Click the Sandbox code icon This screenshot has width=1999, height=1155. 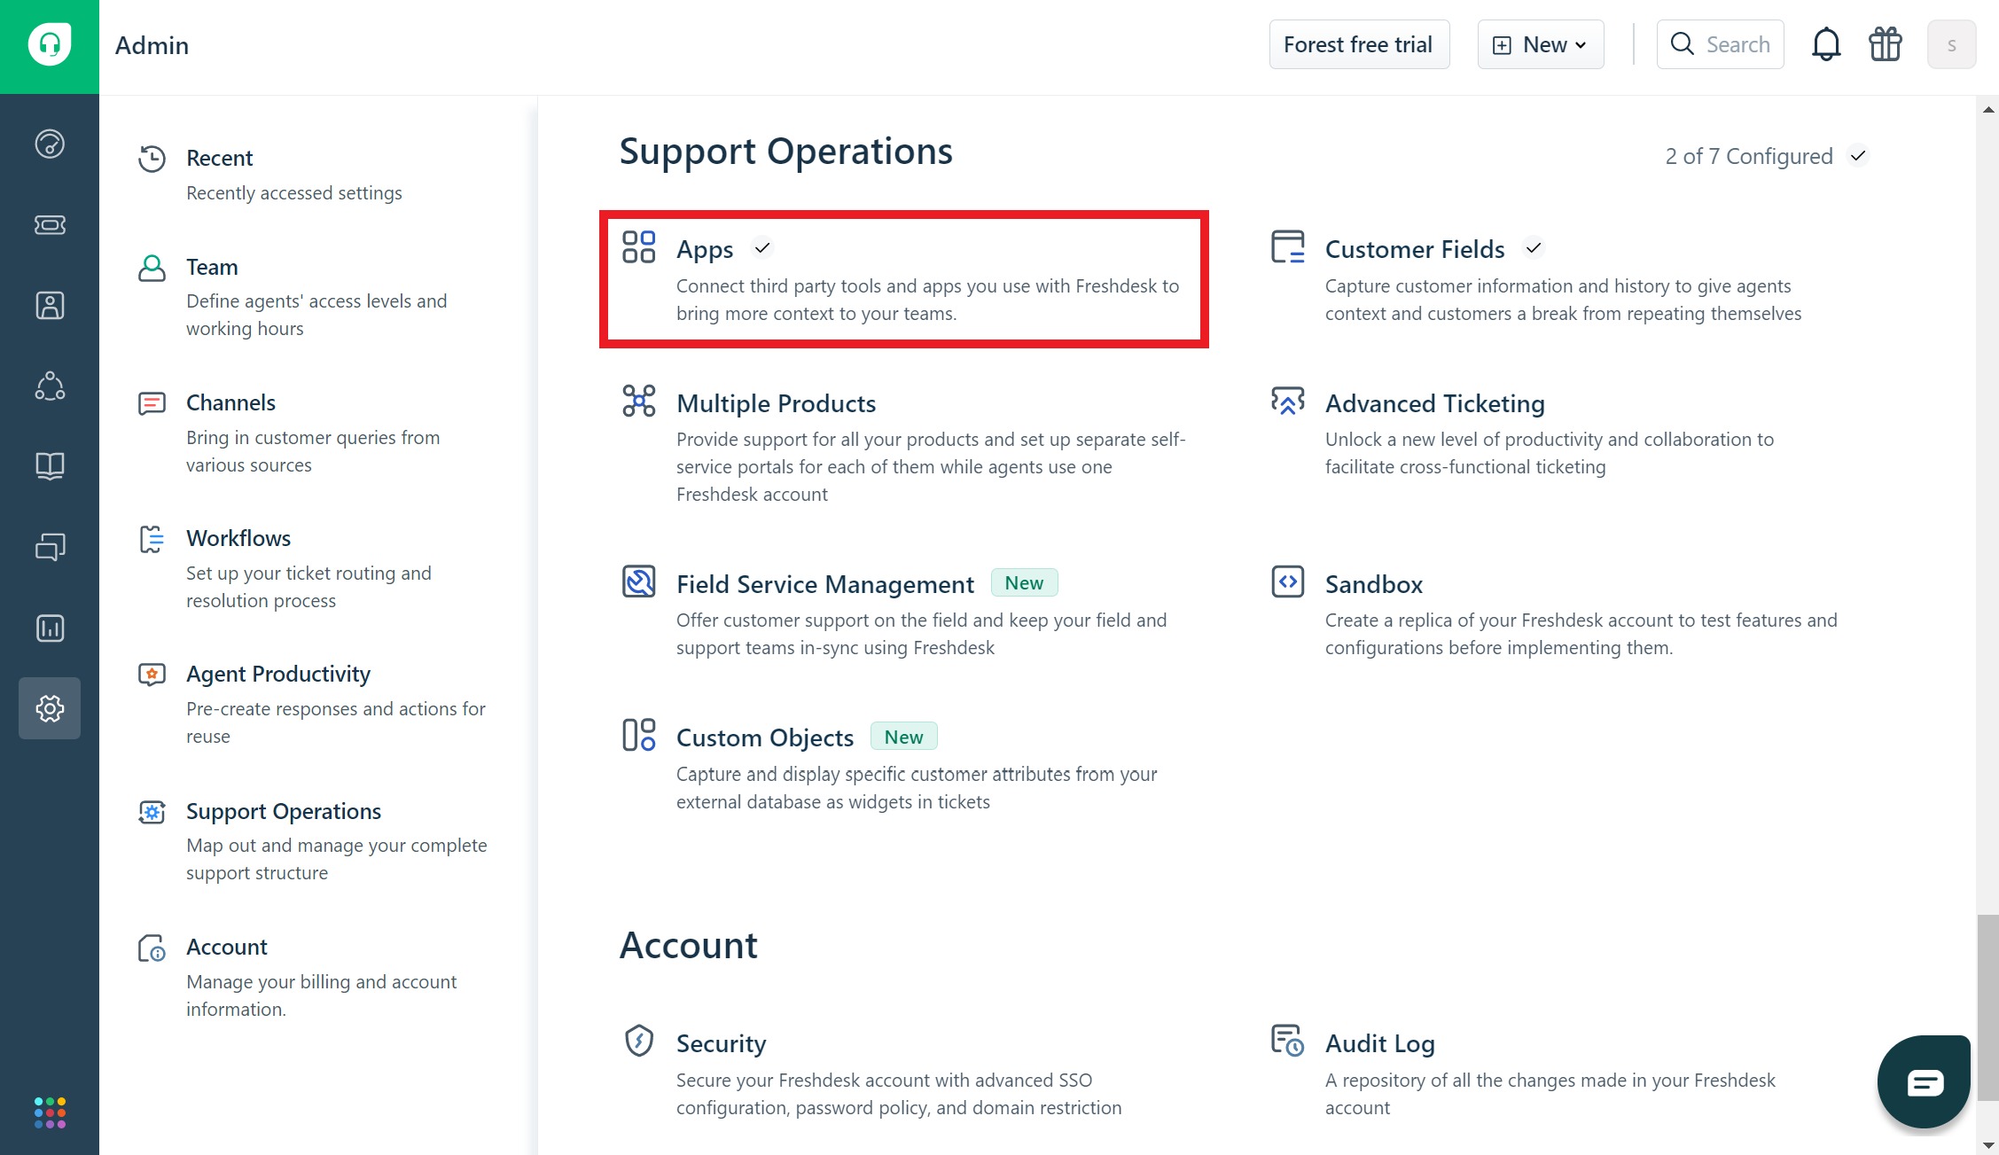click(x=1288, y=581)
